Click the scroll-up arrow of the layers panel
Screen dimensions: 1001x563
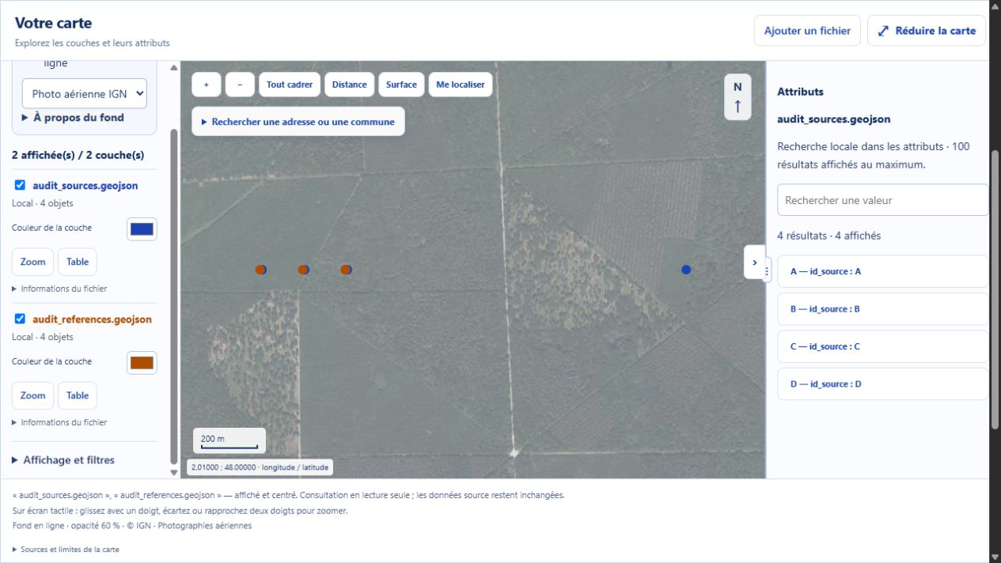pos(174,67)
